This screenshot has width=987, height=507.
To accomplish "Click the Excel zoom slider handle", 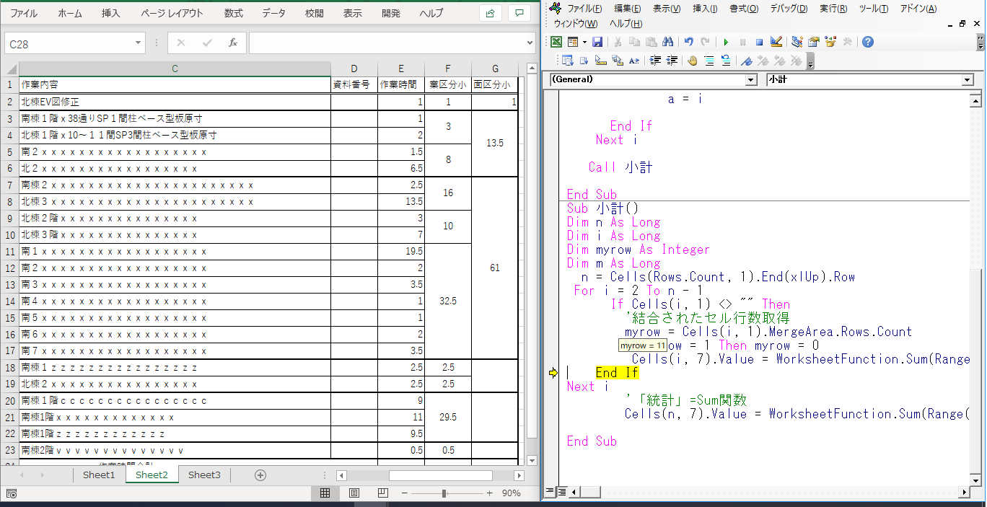I will click(x=444, y=493).
